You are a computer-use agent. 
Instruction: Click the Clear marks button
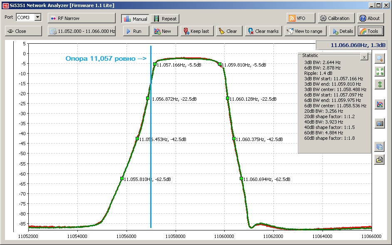tap(263, 31)
